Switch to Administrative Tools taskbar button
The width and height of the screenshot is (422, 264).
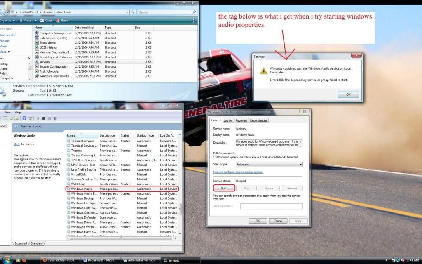(140, 260)
